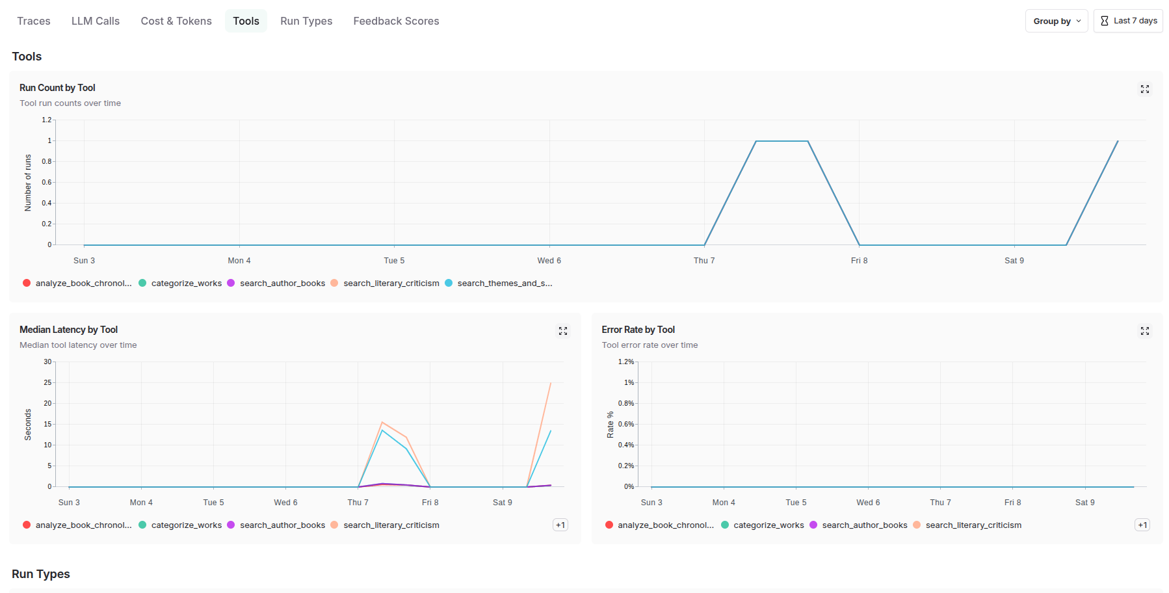This screenshot has height=593, width=1169.
Task: Toggle categorize_works series in Run Count legend
Action: click(x=186, y=283)
